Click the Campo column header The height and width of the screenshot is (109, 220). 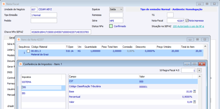tap(104, 77)
